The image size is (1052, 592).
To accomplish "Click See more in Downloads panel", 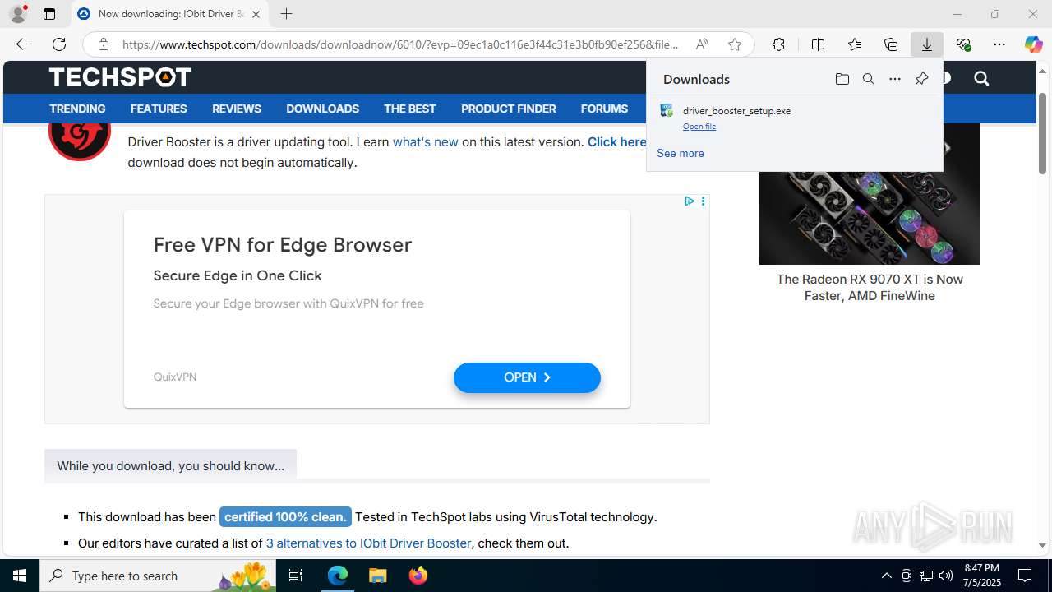I will click(x=680, y=153).
